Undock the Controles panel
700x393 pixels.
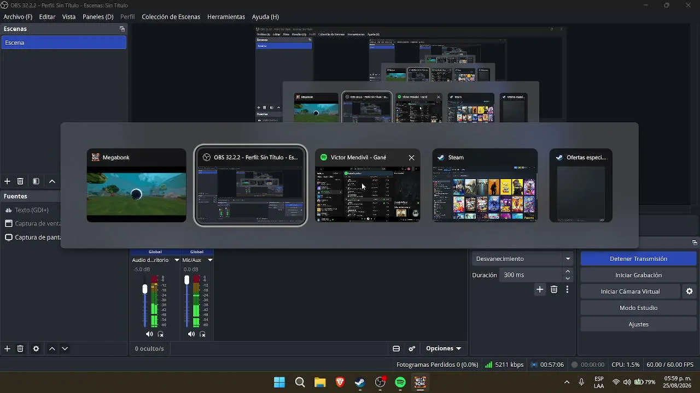tap(695, 242)
